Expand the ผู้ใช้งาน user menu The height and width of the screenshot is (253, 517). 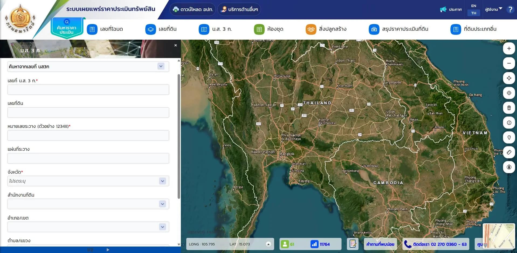coord(493,9)
